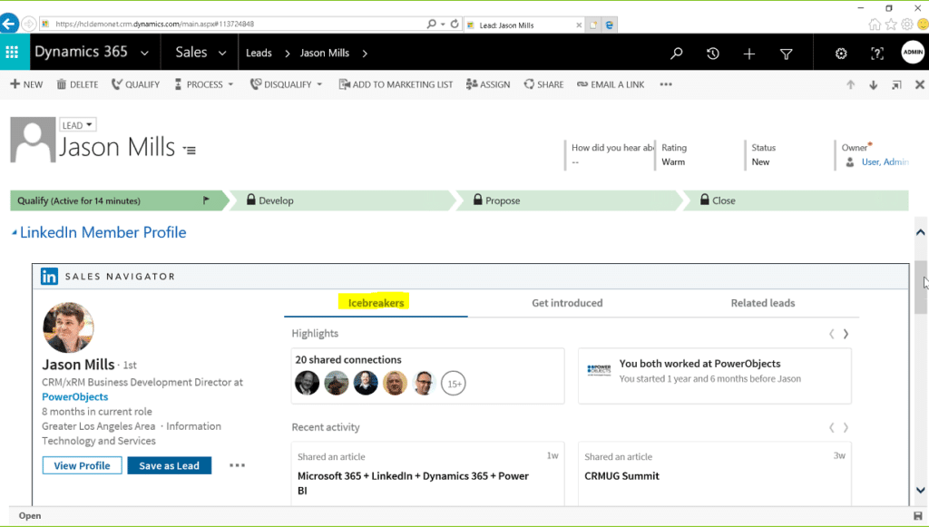Screen dimensions: 929x527
Task: Close the lead form with X icon
Action: pyautogui.click(x=920, y=84)
